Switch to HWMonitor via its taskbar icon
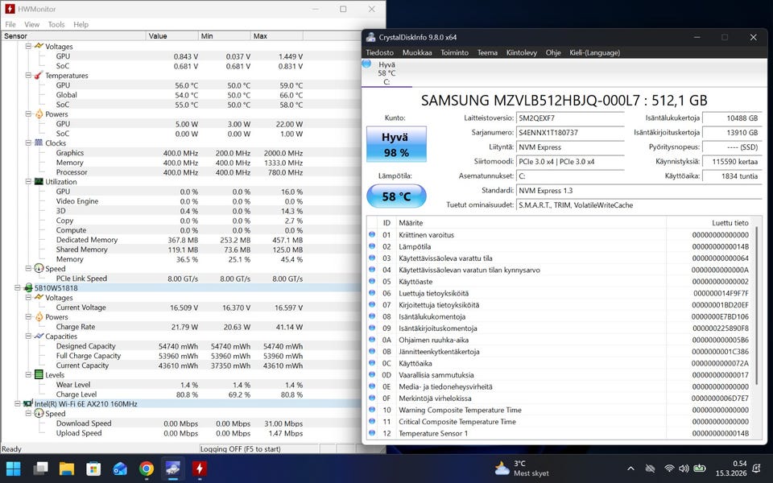 point(199,469)
